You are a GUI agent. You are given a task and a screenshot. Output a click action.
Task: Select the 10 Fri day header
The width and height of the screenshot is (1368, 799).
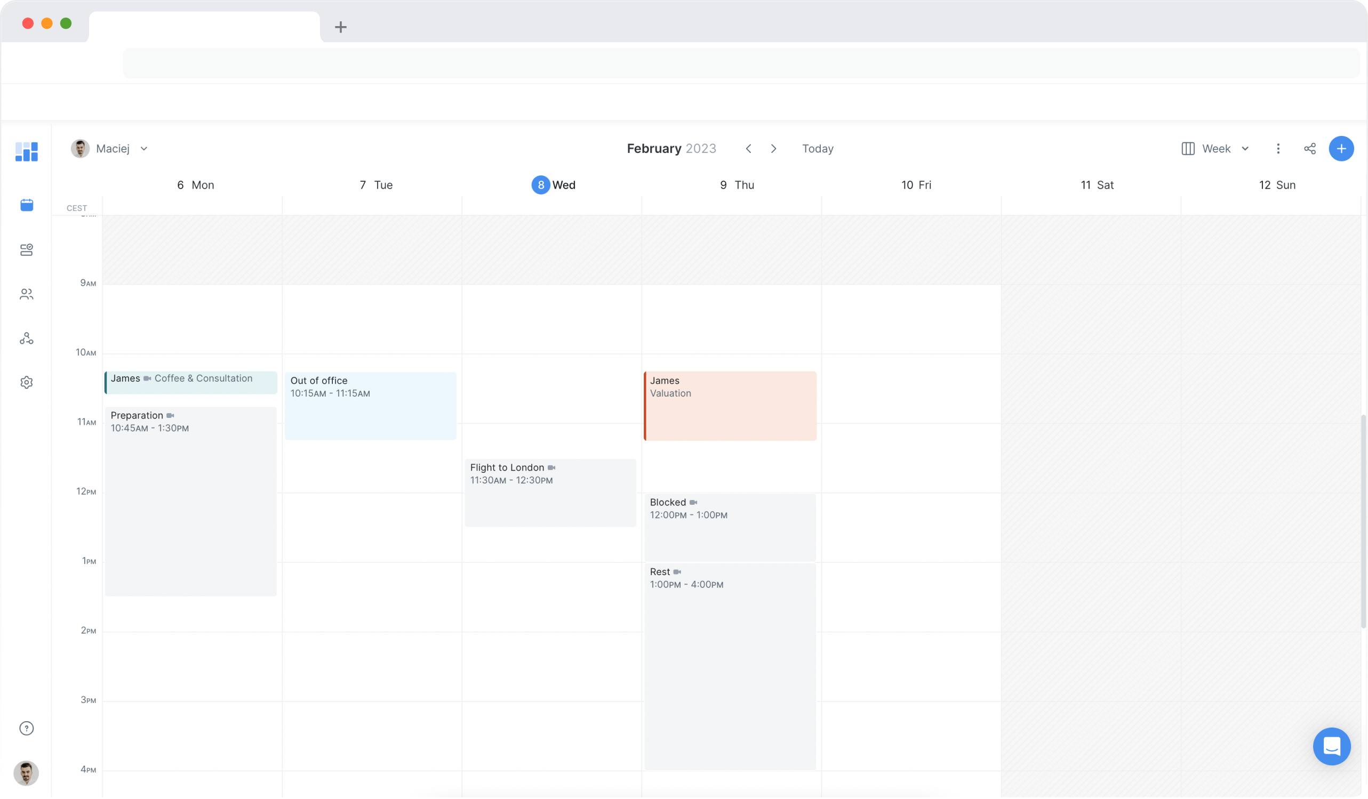[x=916, y=185]
